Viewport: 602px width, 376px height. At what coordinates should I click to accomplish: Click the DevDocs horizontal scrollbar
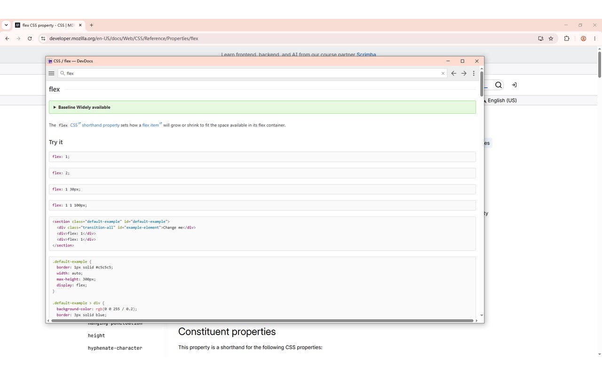point(262,321)
